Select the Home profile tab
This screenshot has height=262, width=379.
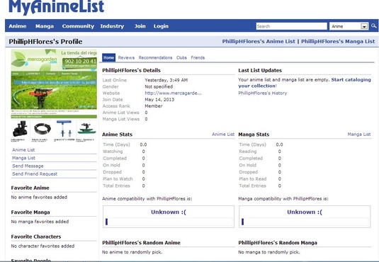coord(109,57)
